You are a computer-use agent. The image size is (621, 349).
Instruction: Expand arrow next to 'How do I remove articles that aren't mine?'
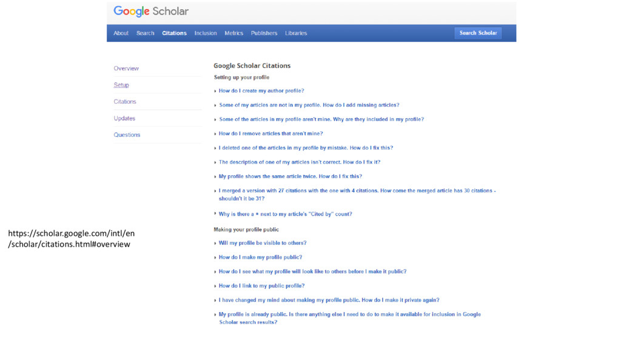click(x=215, y=134)
